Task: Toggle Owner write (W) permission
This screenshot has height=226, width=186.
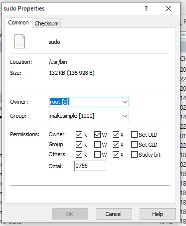Action: click(x=97, y=135)
